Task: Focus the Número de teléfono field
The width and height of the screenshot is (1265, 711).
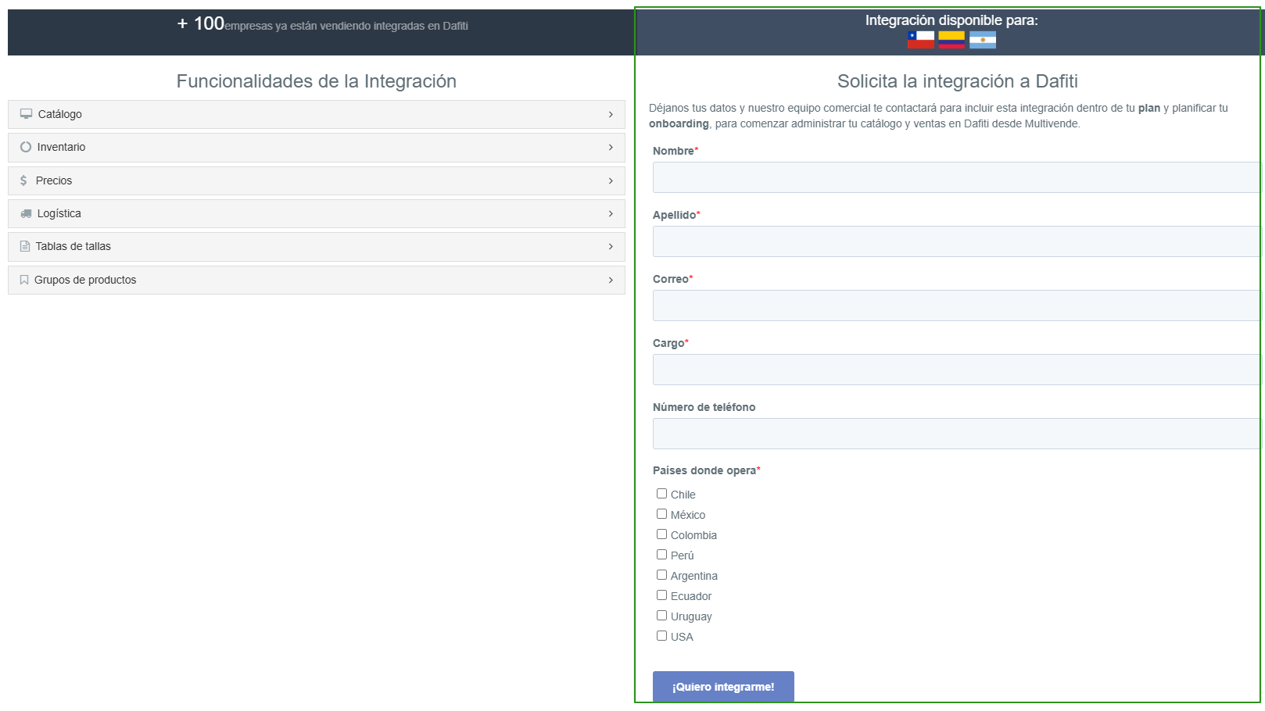Action: [957, 434]
